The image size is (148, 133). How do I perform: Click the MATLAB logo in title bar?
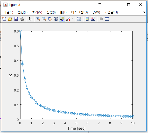tap(5, 5)
